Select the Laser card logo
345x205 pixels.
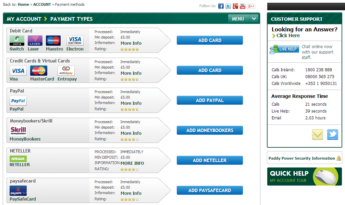coord(35,41)
